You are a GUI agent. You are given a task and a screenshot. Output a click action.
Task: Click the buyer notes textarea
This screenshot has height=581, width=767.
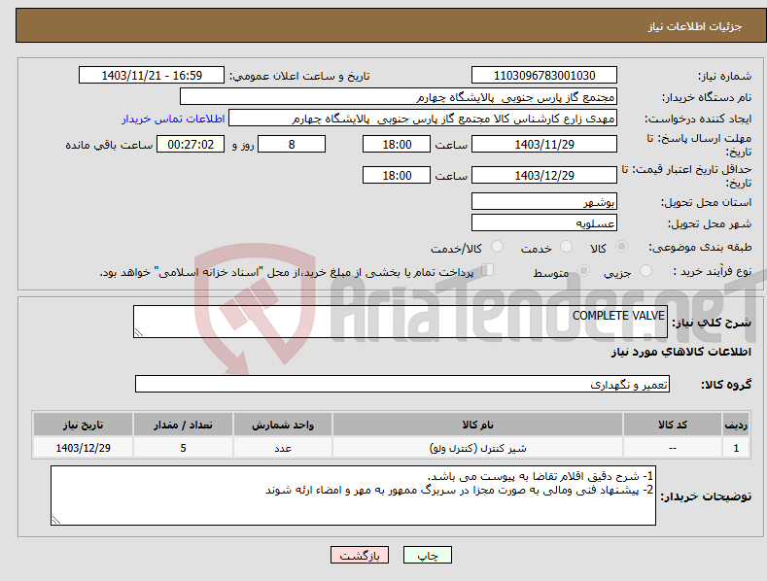pos(353,496)
